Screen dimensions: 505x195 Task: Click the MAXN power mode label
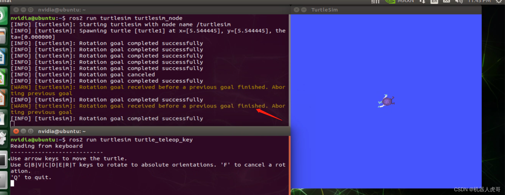click(406, 1)
